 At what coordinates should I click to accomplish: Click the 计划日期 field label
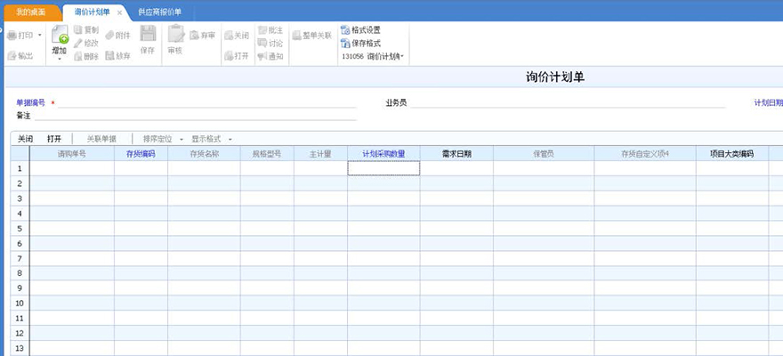768,103
